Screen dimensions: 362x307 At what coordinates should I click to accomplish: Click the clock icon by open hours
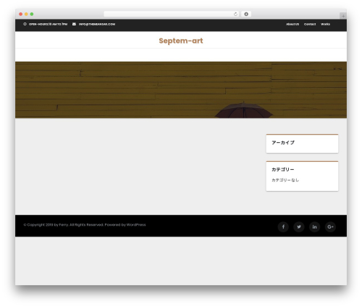pyautogui.click(x=25, y=24)
